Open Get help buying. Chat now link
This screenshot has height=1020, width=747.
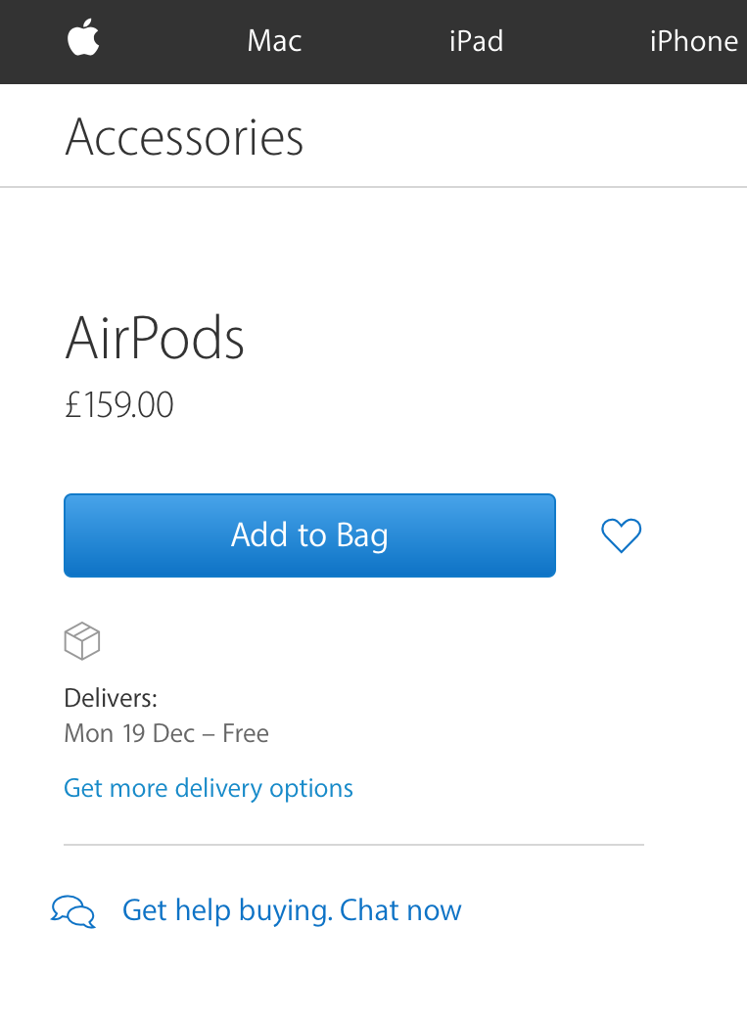coord(292,910)
